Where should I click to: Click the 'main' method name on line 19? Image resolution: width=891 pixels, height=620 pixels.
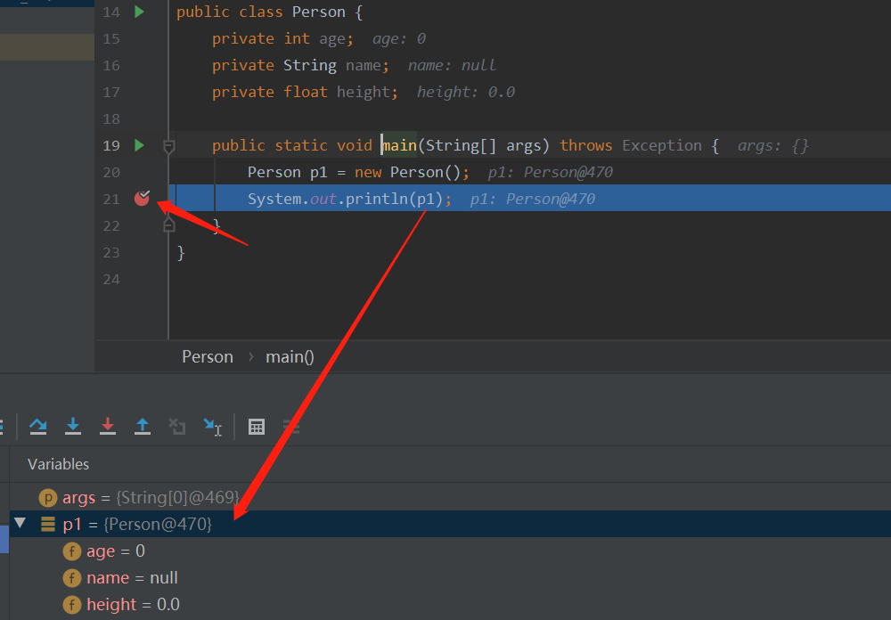point(399,145)
